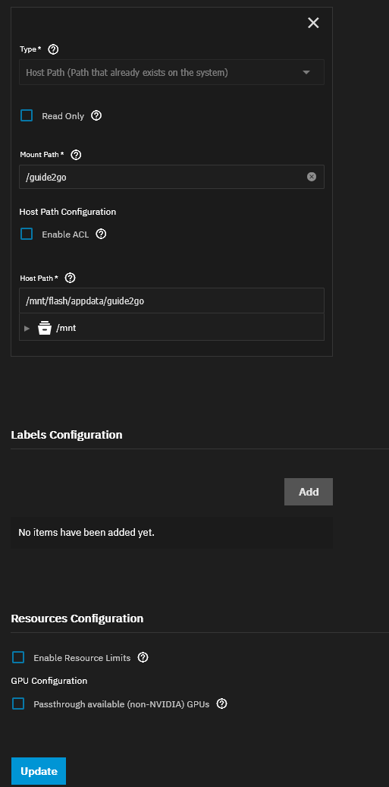Expand the /mnt tree node arrow
This screenshot has width=389, height=787.
click(27, 329)
